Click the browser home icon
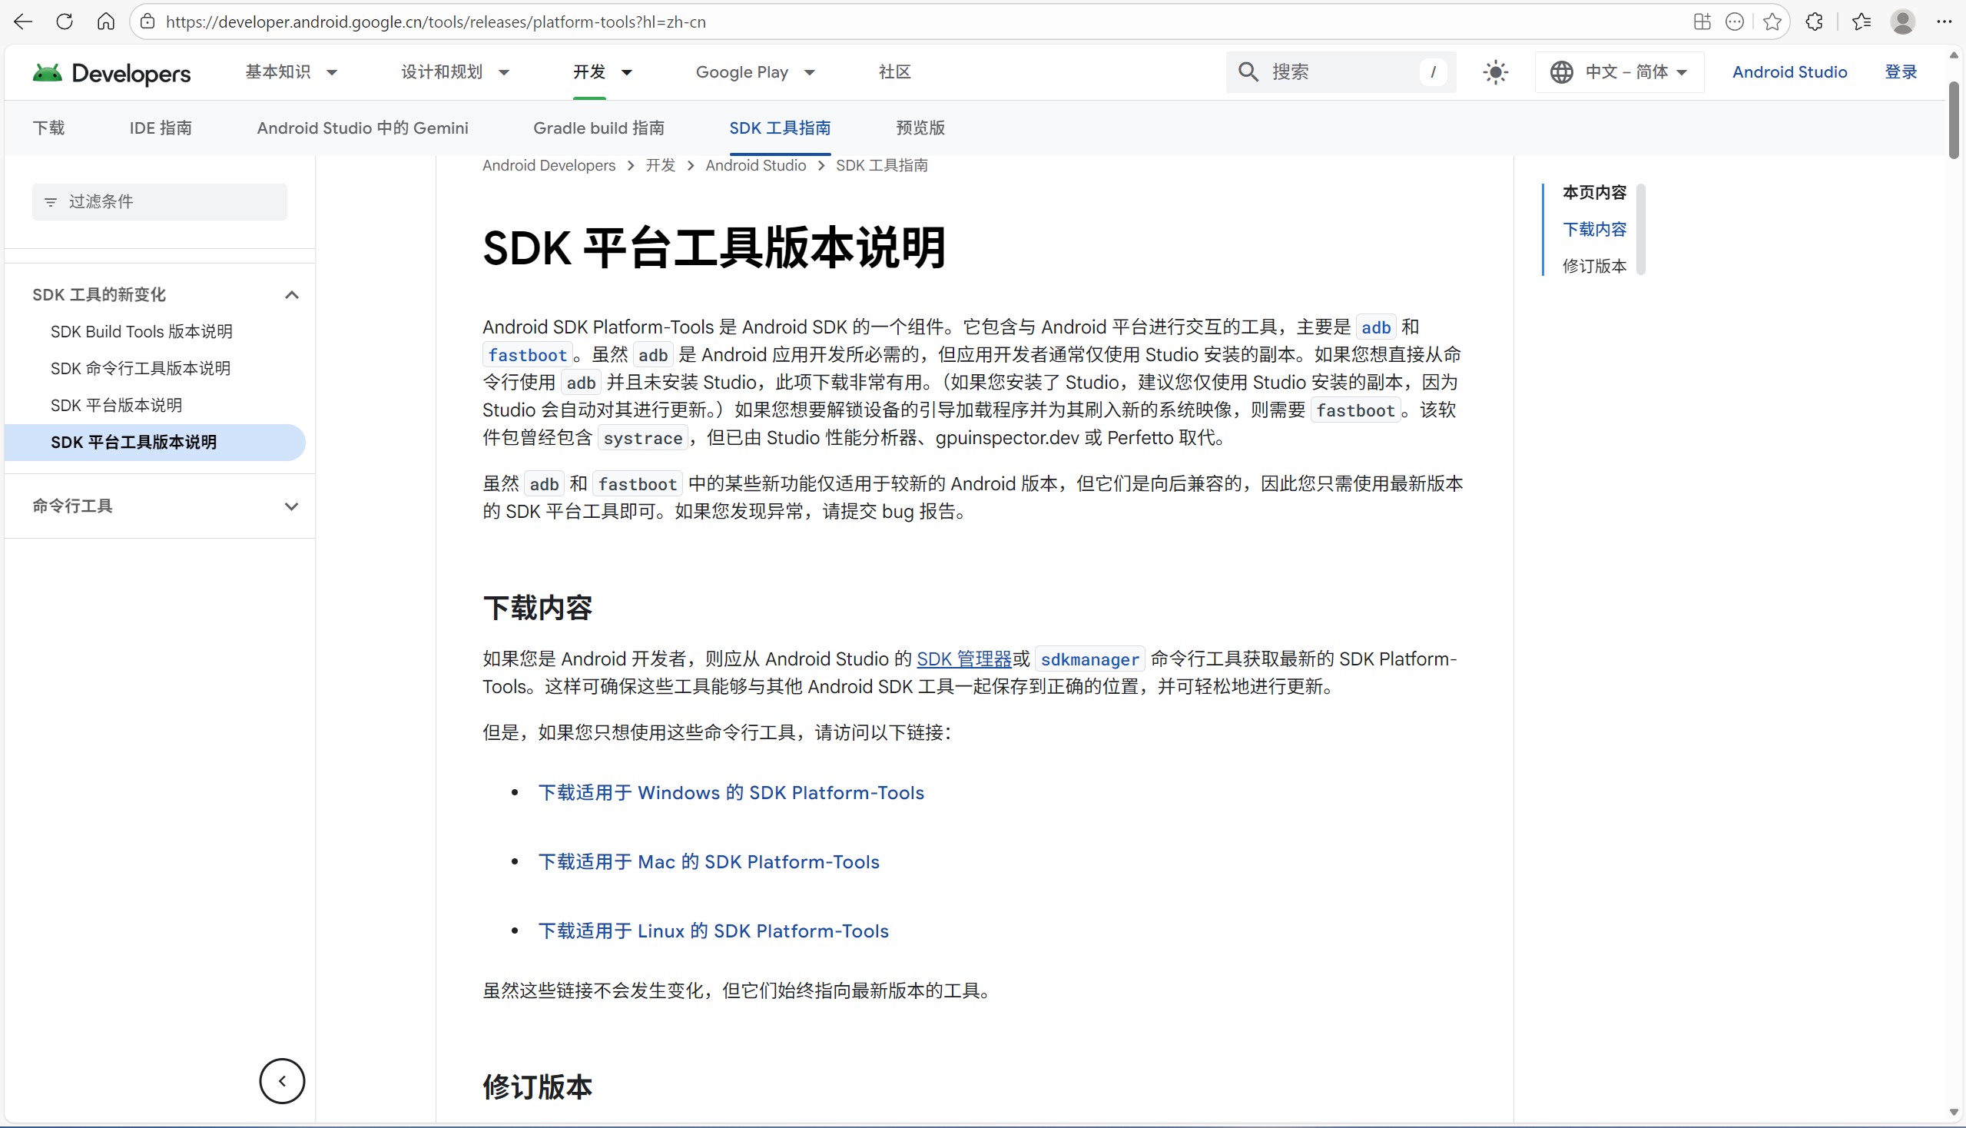 [106, 22]
